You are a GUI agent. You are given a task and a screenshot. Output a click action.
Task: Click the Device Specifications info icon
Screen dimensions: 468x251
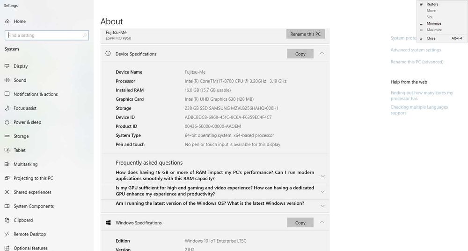(x=108, y=54)
